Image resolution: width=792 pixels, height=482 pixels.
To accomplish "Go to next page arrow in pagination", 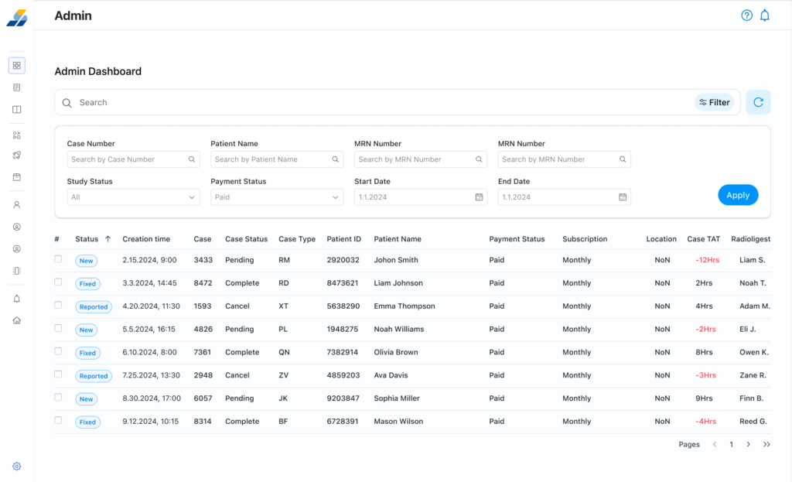I will click(x=748, y=445).
